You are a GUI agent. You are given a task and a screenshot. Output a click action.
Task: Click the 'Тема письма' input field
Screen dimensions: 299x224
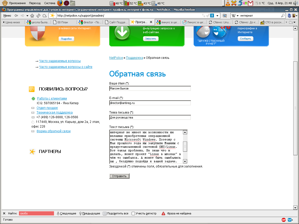tap(150, 117)
